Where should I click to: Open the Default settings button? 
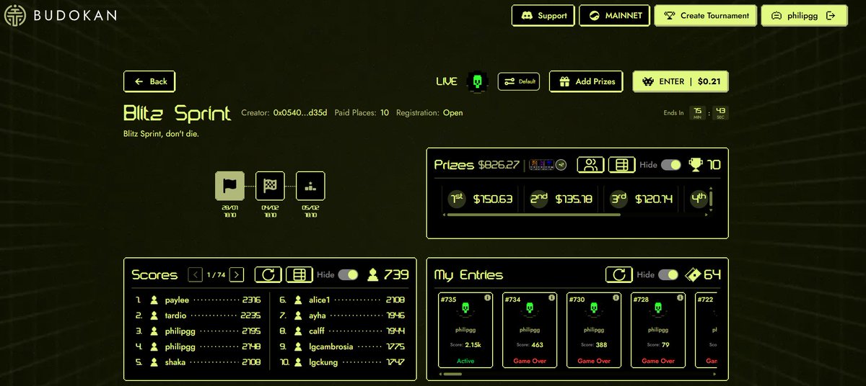[519, 81]
